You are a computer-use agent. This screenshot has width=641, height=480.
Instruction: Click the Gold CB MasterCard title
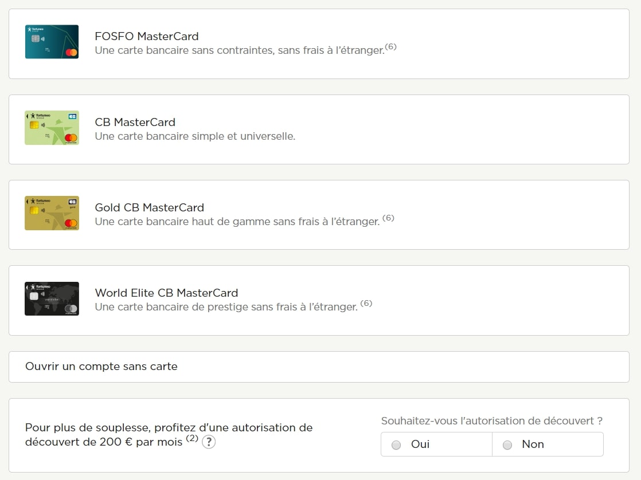click(x=149, y=207)
